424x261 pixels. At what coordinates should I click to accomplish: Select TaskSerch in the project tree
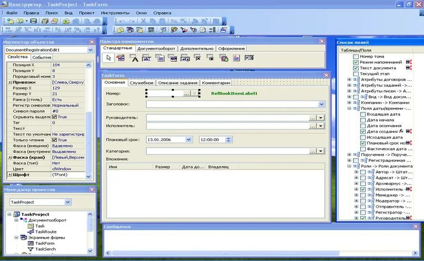[x=45, y=249]
